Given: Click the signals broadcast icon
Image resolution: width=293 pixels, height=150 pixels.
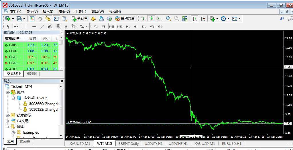Looking at the screenshot, I should tap(109, 19).
